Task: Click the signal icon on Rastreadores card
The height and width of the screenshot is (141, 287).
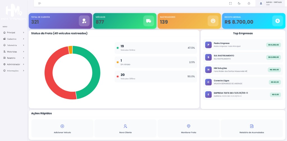Action: click(x=213, y=21)
